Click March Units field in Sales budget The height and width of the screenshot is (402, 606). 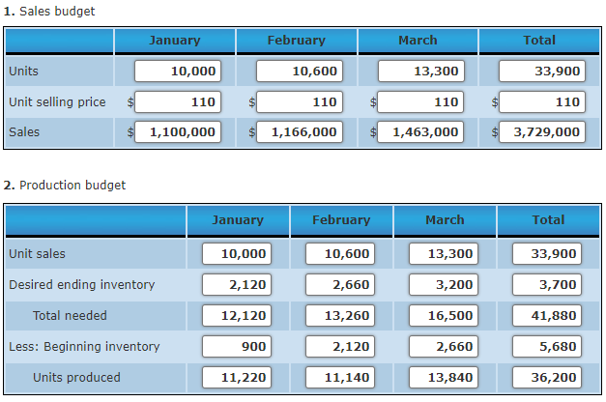[421, 72]
